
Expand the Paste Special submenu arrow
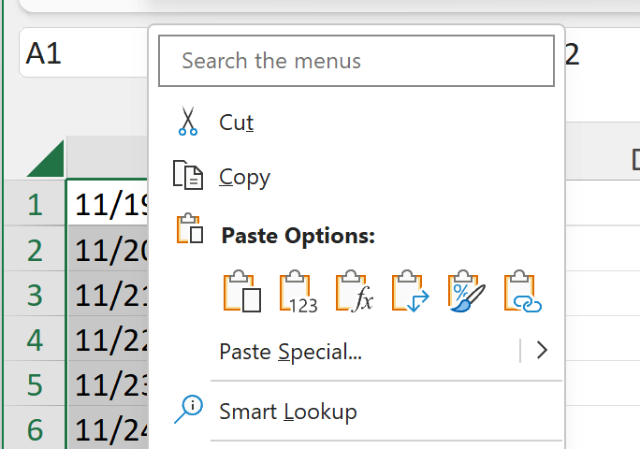542,351
